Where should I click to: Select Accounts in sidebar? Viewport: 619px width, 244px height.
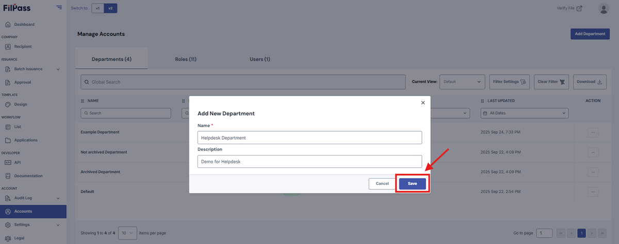point(33,211)
